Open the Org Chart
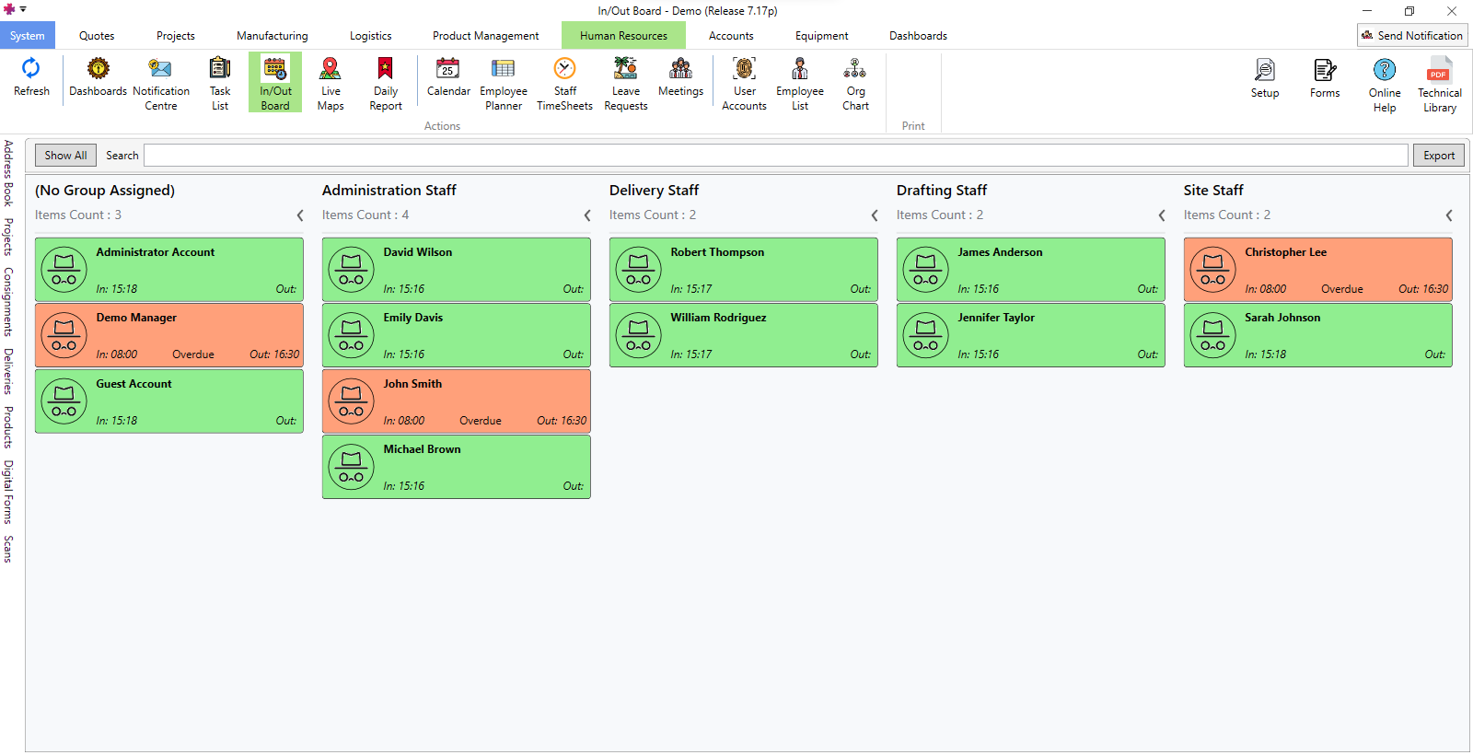The width and height of the screenshot is (1473, 755). [x=855, y=84]
